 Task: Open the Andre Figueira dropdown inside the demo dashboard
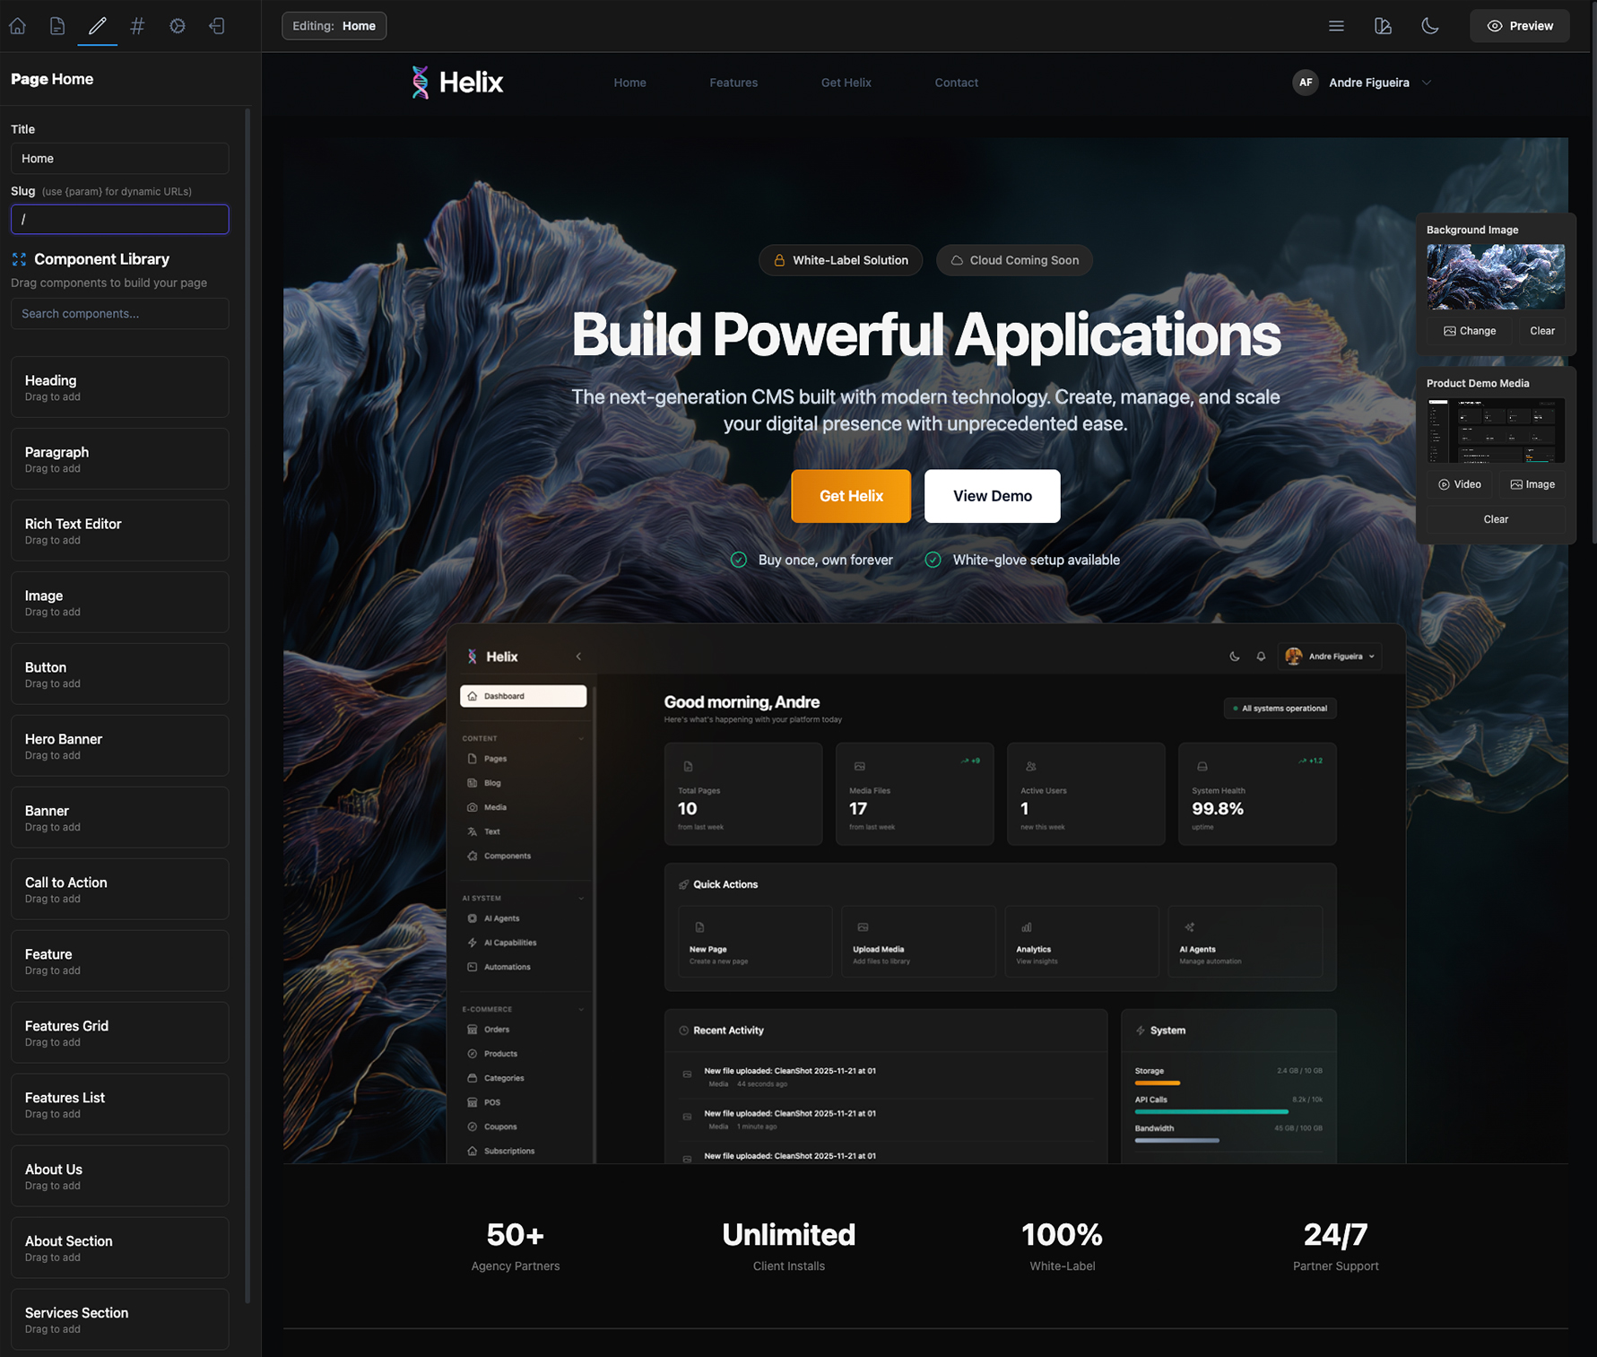point(1331,657)
